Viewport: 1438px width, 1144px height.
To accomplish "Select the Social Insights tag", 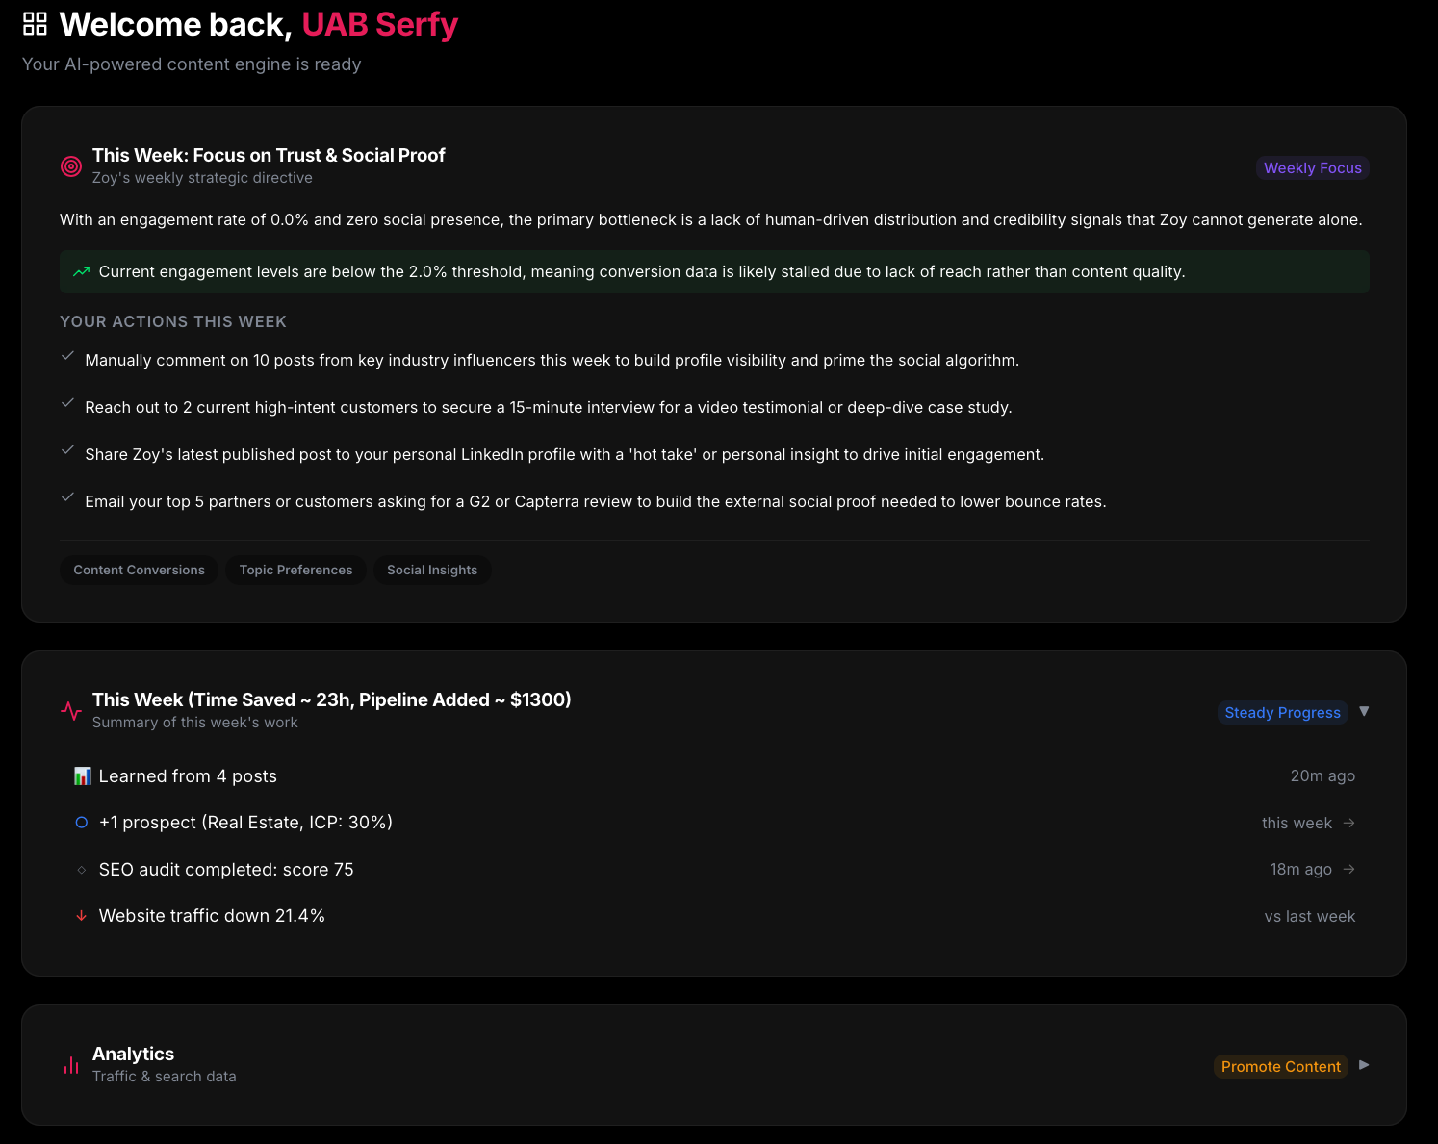I will (x=432, y=570).
